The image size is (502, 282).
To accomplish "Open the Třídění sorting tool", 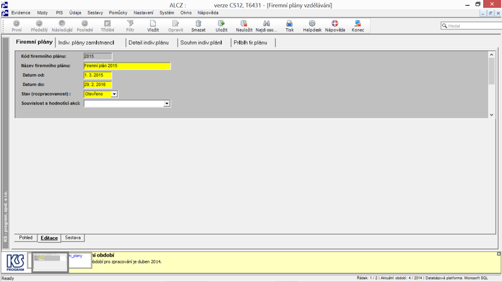I will coord(107,26).
